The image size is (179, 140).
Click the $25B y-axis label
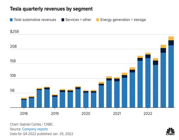(14, 31)
